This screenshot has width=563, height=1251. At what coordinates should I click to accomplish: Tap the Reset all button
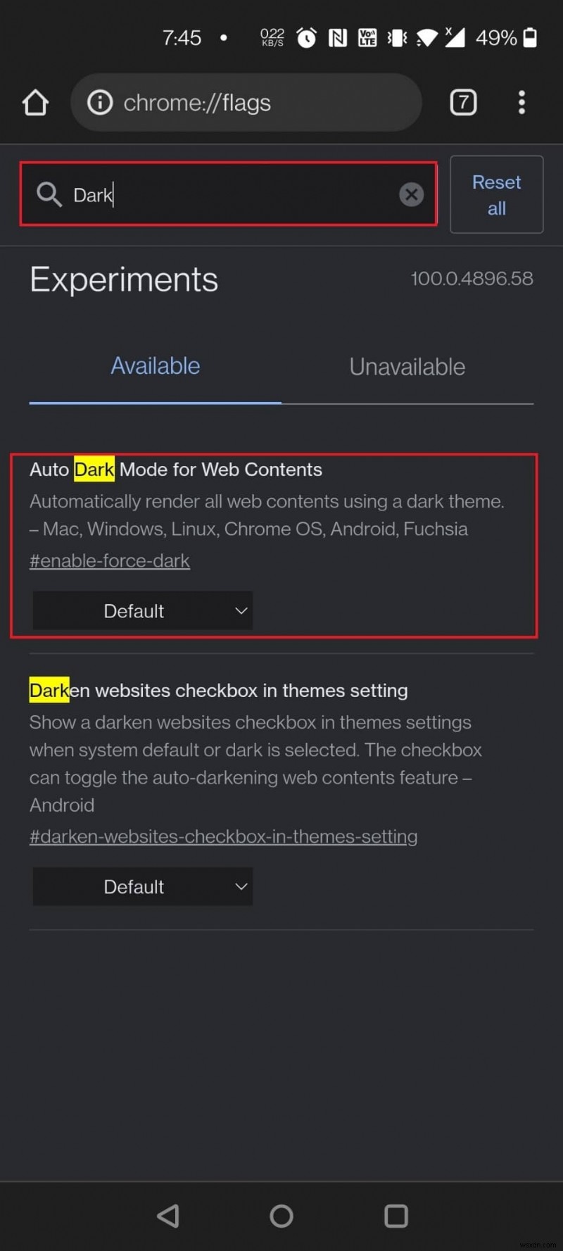[496, 194]
